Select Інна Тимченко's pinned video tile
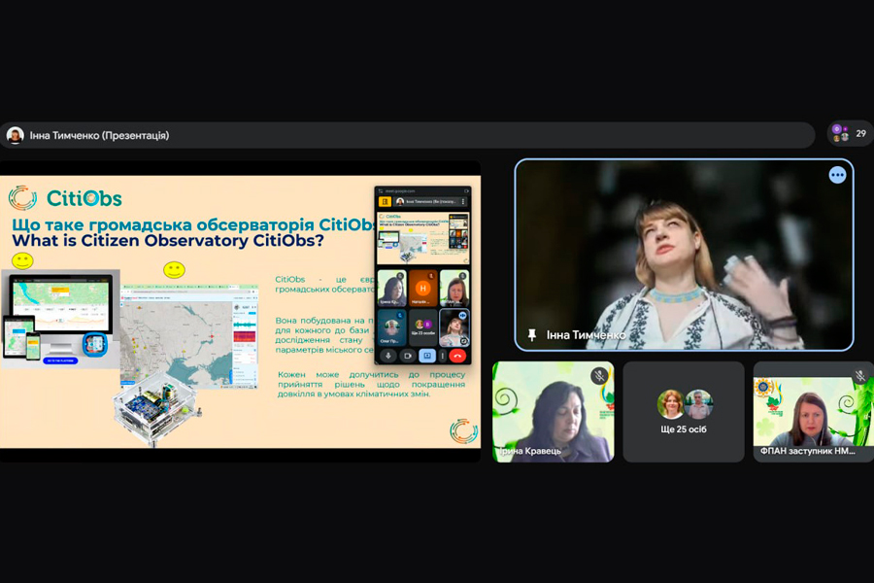The height and width of the screenshot is (583, 874). [684, 255]
